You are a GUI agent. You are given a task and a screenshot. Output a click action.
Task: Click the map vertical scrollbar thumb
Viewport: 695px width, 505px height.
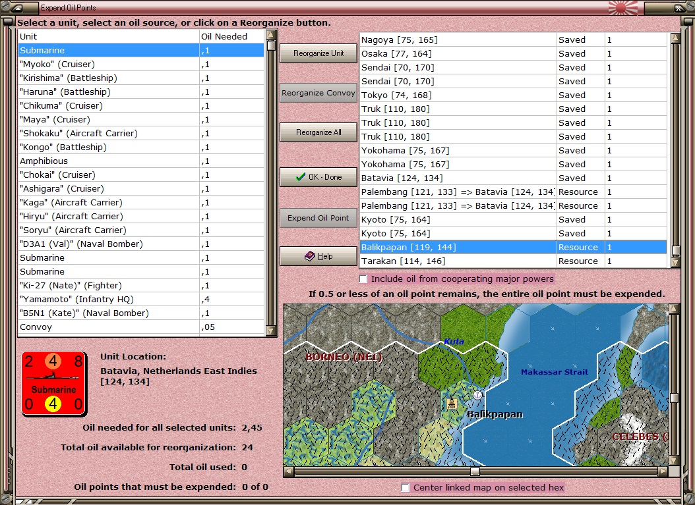674,398
